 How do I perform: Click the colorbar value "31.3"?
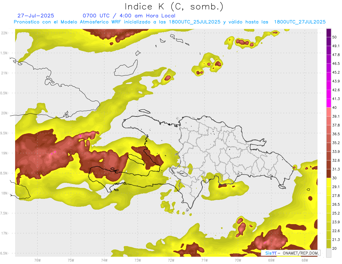pyautogui.click(x=336, y=169)
